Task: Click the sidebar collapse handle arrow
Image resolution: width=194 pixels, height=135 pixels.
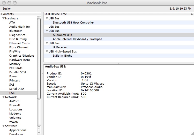Action: [42, 73]
